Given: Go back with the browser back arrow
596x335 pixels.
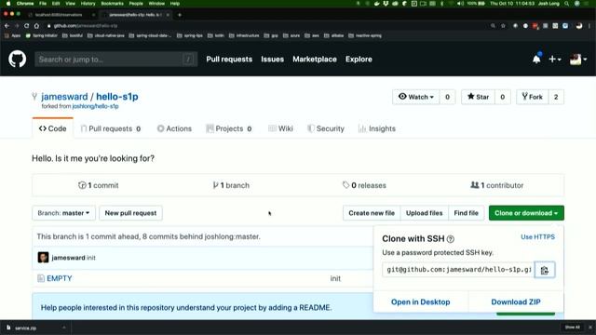Looking at the screenshot, I should tap(7, 26).
